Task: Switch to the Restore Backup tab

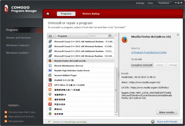Action: [x=91, y=14]
